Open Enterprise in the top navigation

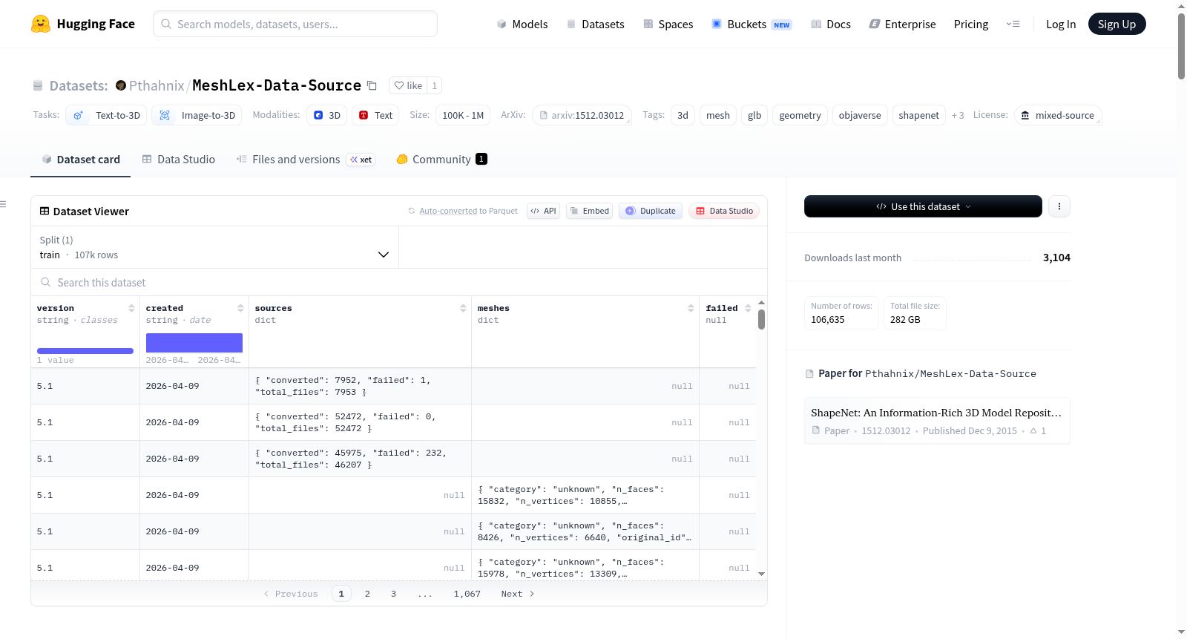point(902,24)
